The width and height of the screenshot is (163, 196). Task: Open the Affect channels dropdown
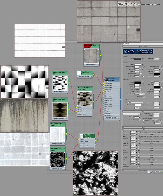pyautogui.click(x=139, y=94)
